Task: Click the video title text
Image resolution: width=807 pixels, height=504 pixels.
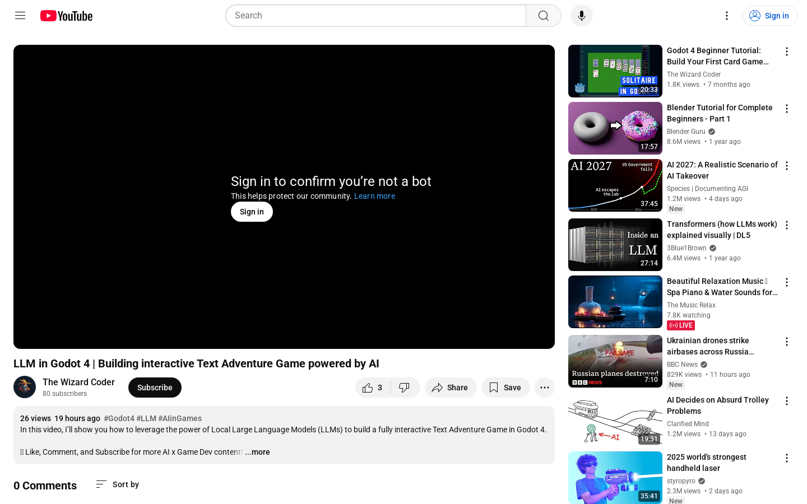Action: pos(196,363)
